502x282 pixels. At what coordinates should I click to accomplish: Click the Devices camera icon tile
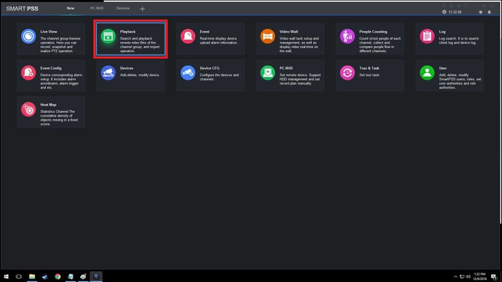(x=108, y=73)
